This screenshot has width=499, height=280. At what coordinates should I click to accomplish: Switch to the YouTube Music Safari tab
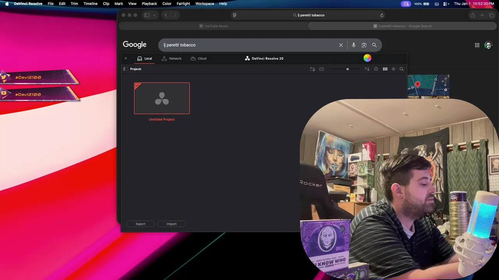[x=214, y=26]
